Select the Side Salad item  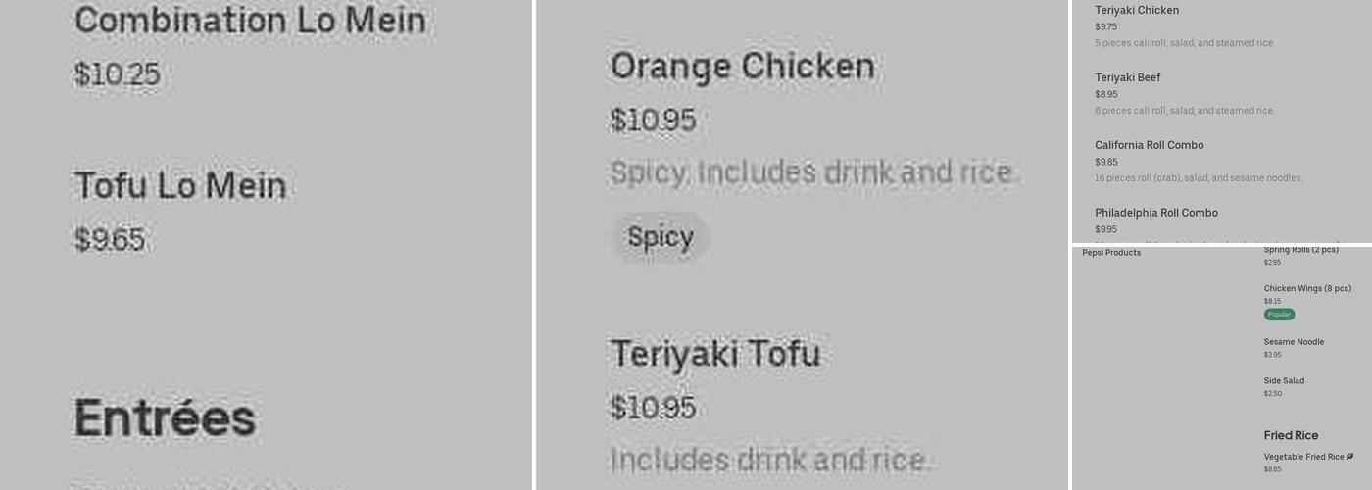1284,381
